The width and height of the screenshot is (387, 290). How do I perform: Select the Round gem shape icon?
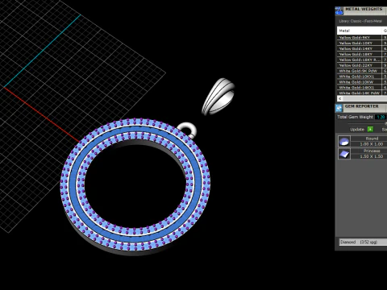[344, 141]
